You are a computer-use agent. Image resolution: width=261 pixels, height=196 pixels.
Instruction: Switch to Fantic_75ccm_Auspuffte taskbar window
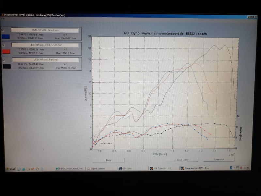pos(71,169)
